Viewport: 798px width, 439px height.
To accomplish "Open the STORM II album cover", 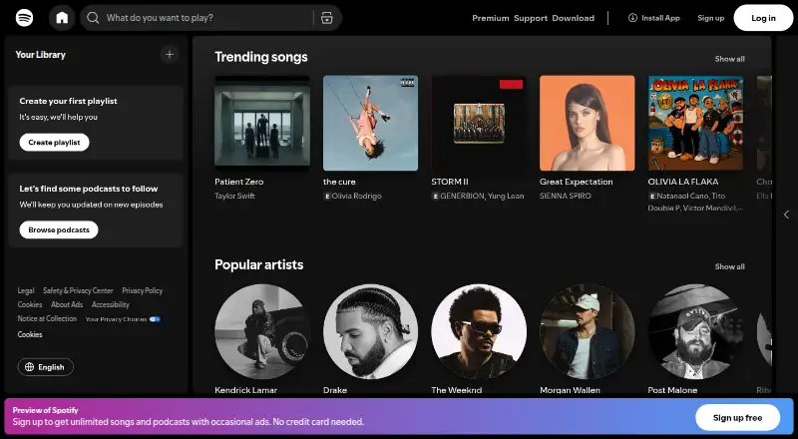I will [479, 123].
